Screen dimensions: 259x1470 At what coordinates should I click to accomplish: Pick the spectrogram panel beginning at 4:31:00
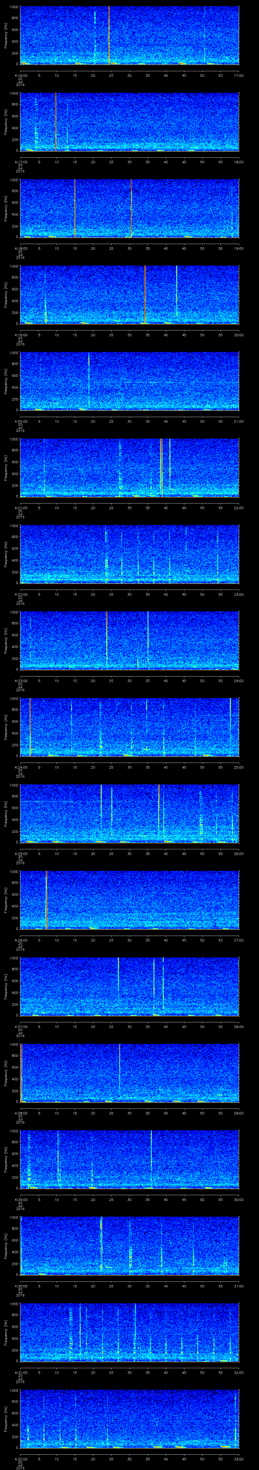129,1332
